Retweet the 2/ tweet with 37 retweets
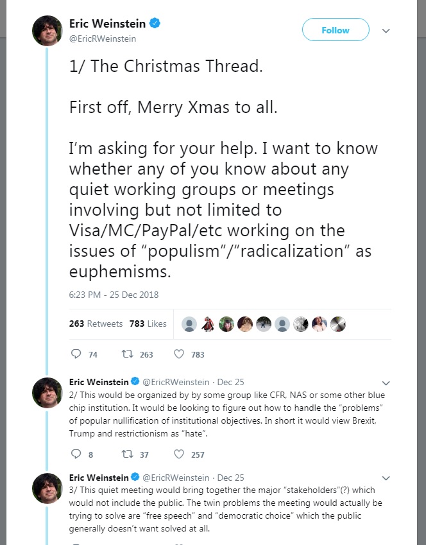Viewport: 426px width, 545px height. pos(126,454)
